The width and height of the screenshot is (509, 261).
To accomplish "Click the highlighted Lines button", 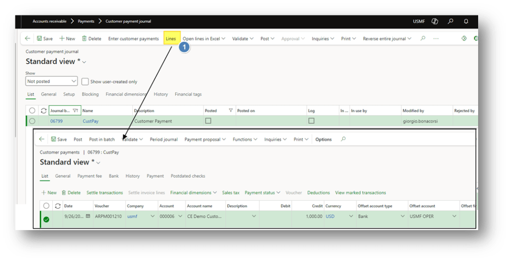I will 171,38.
